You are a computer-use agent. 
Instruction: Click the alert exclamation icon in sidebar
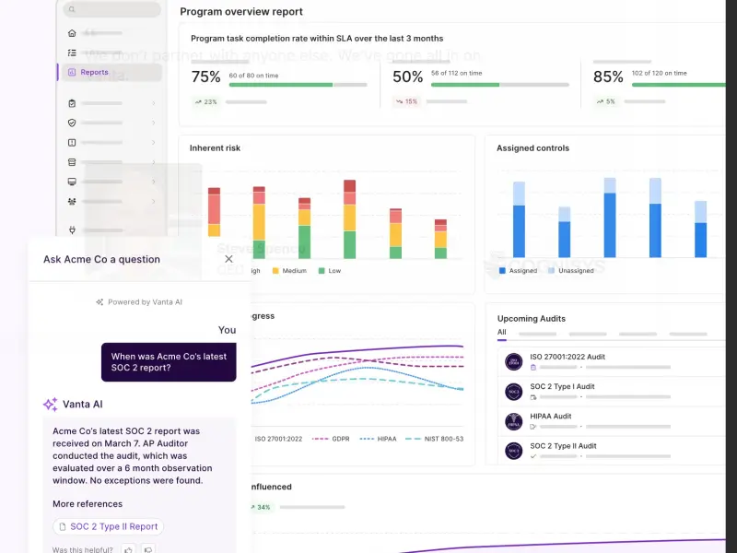pos(72,143)
